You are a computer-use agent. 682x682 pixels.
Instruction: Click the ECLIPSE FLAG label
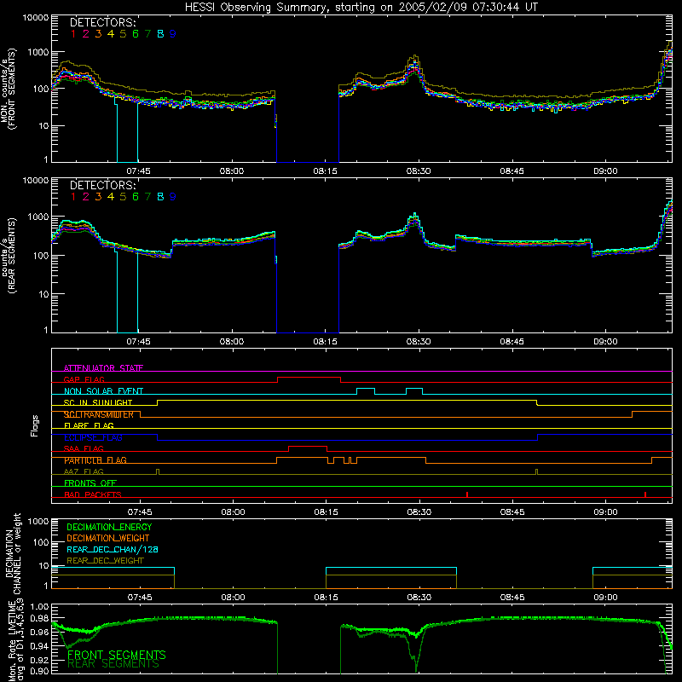pos(93,437)
